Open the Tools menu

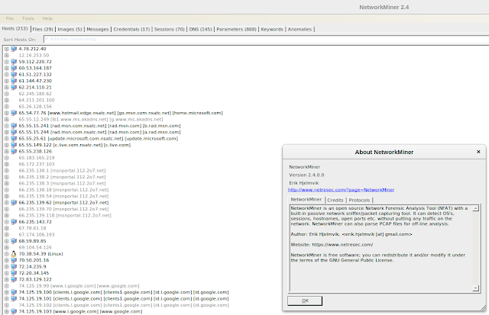(28, 18)
